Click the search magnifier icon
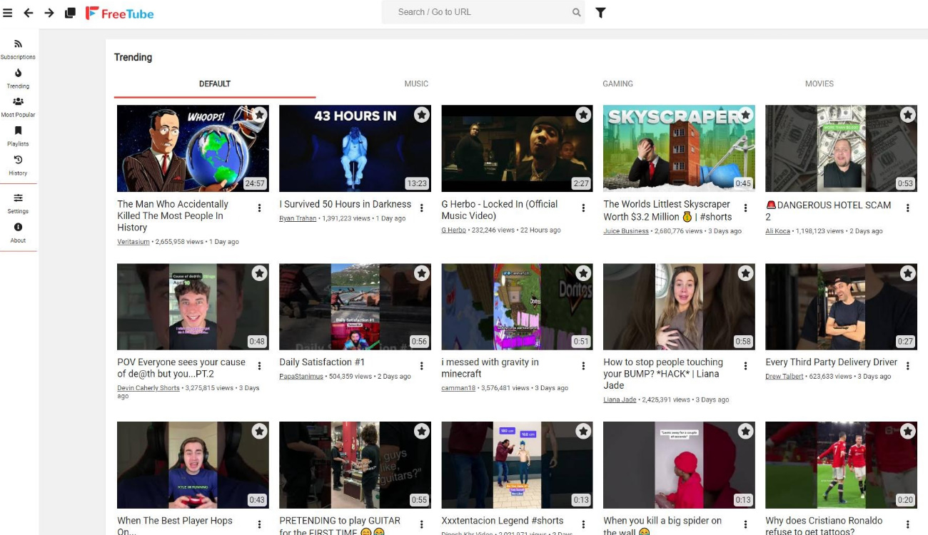 [576, 12]
